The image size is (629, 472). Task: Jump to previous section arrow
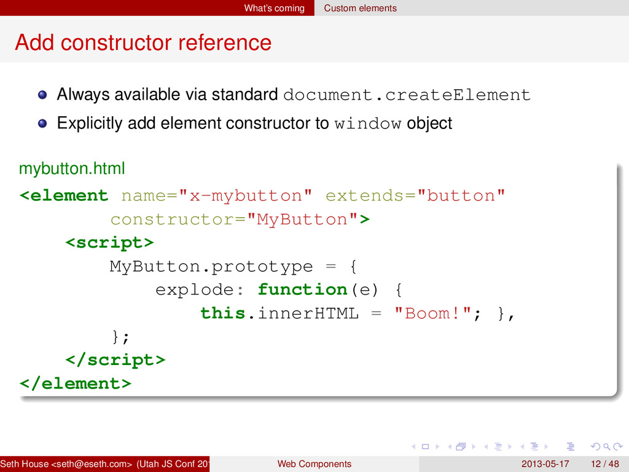pyautogui.click(x=522, y=447)
